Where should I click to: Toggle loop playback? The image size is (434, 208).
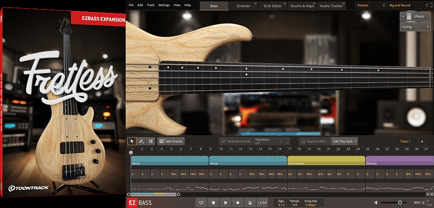(x=201, y=203)
